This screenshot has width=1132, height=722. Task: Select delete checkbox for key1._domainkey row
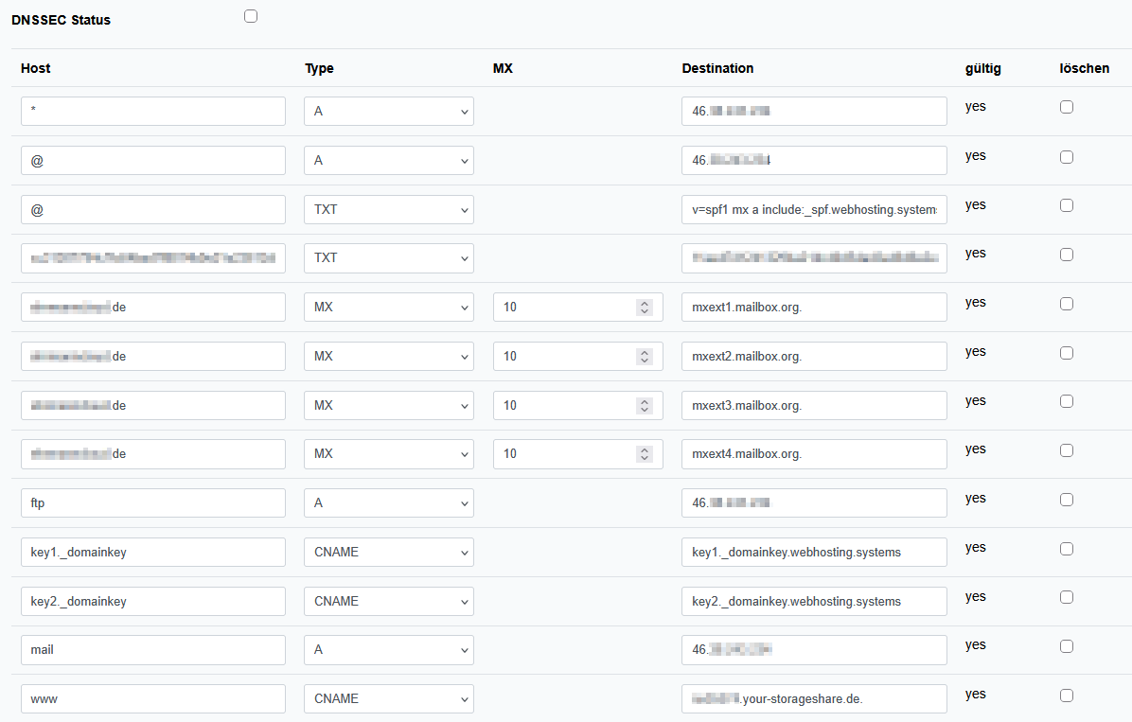click(1067, 549)
